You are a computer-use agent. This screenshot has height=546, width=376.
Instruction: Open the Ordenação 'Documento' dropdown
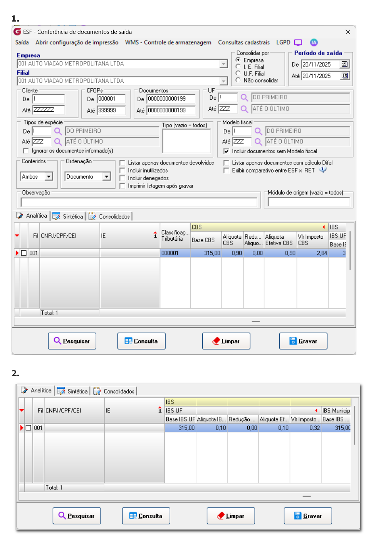107,176
